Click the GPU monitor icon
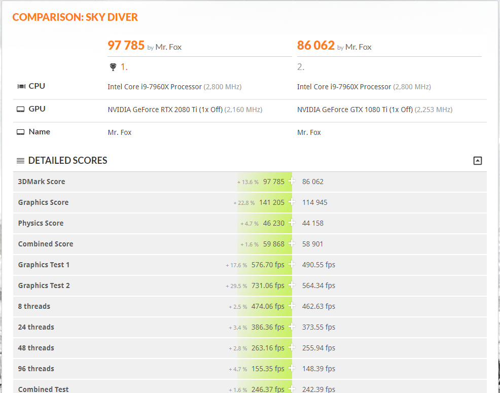The height and width of the screenshot is (393, 500). 20,110
